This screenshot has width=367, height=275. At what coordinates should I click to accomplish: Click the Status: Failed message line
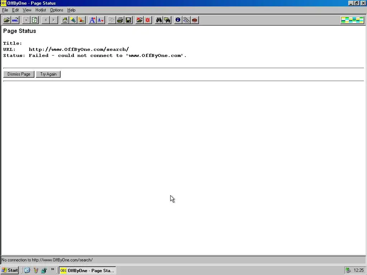point(95,56)
